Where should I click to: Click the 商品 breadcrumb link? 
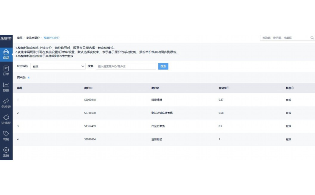[19, 38]
